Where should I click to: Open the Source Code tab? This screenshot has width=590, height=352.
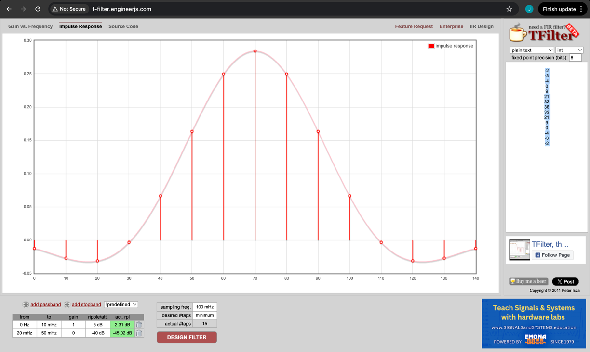(x=123, y=26)
